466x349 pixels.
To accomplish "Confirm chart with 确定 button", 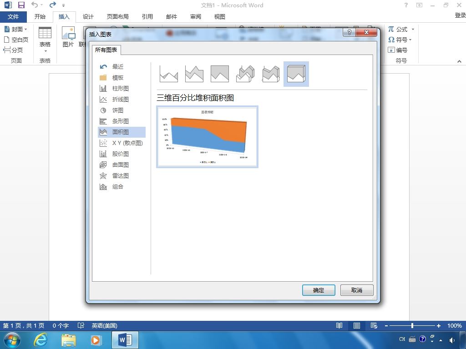I will click(x=319, y=290).
